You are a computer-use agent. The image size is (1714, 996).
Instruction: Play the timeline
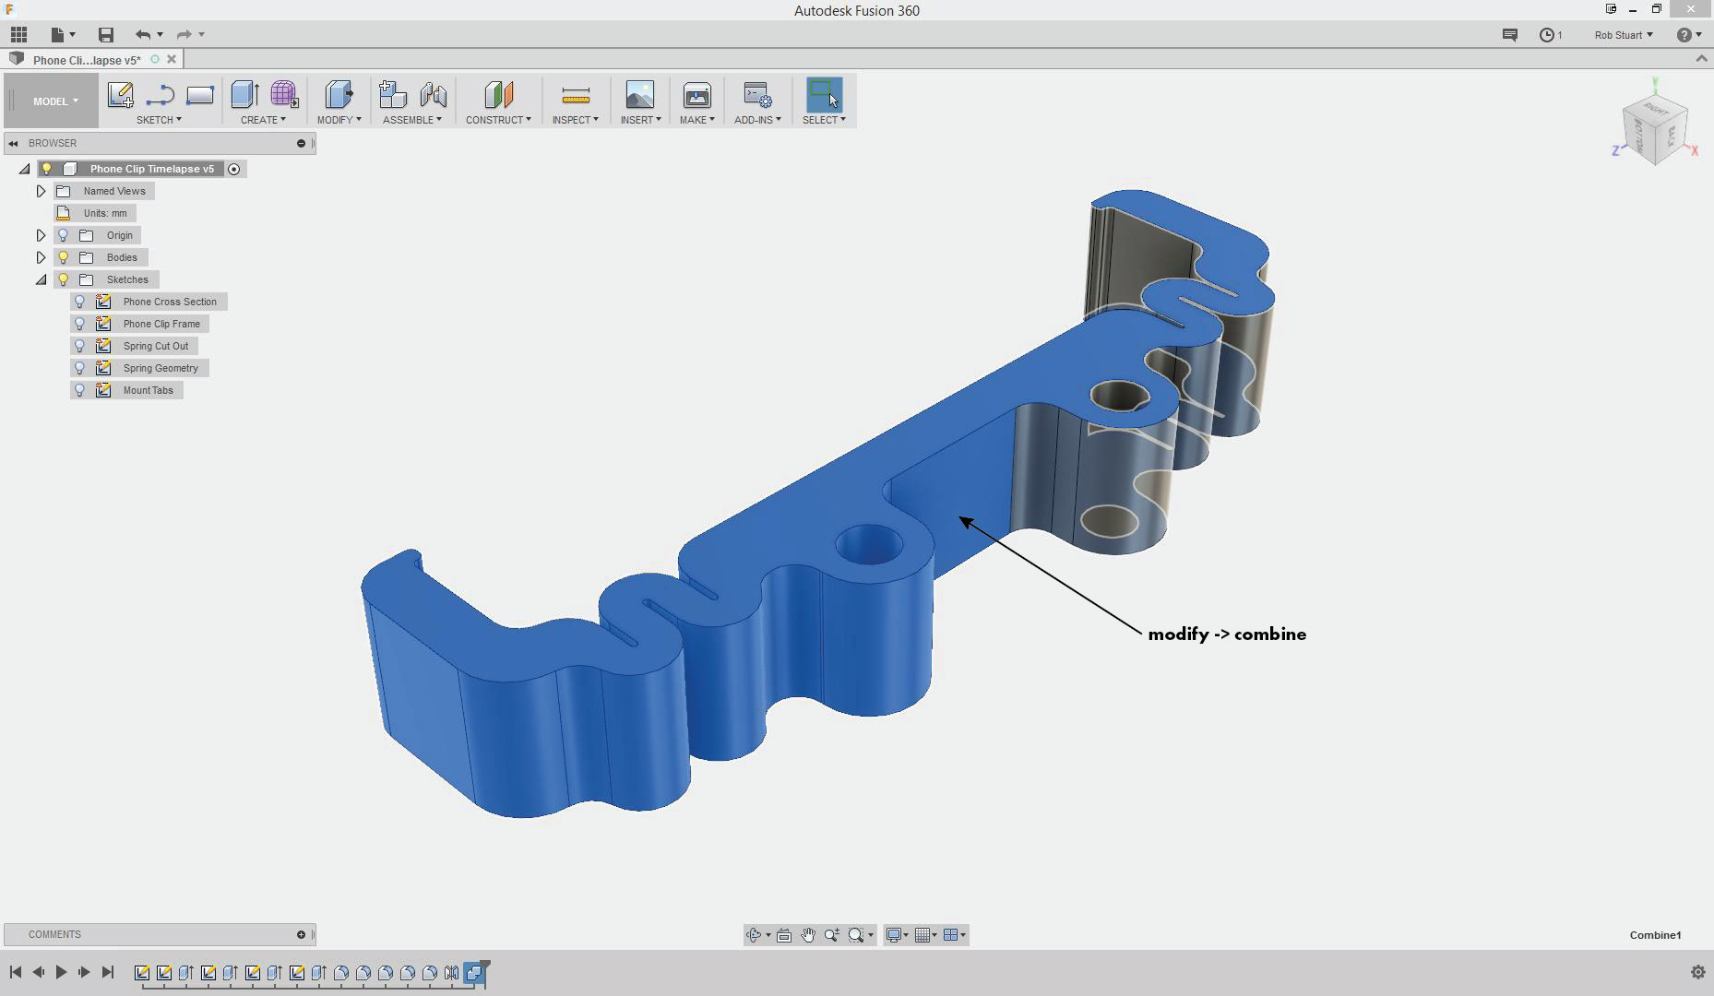click(x=61, y=972)
